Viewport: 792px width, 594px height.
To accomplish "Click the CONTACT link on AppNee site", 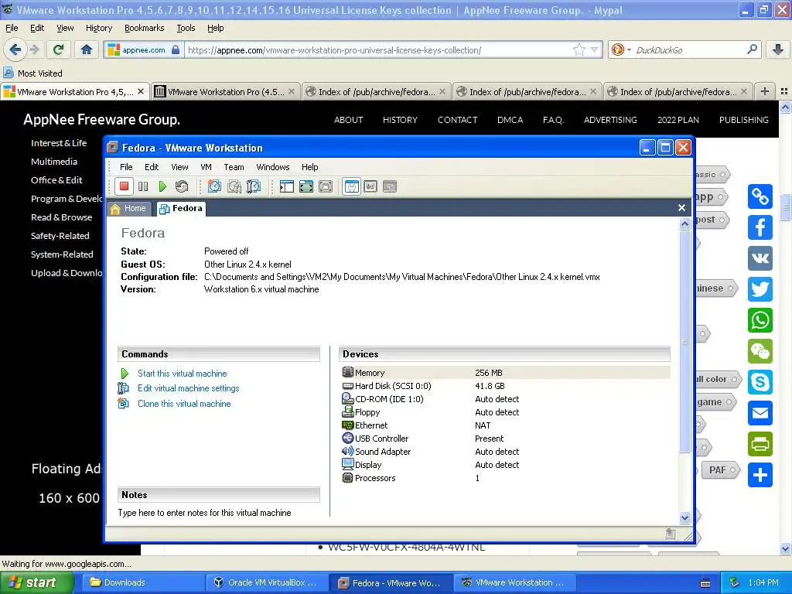I will [458, 120].
